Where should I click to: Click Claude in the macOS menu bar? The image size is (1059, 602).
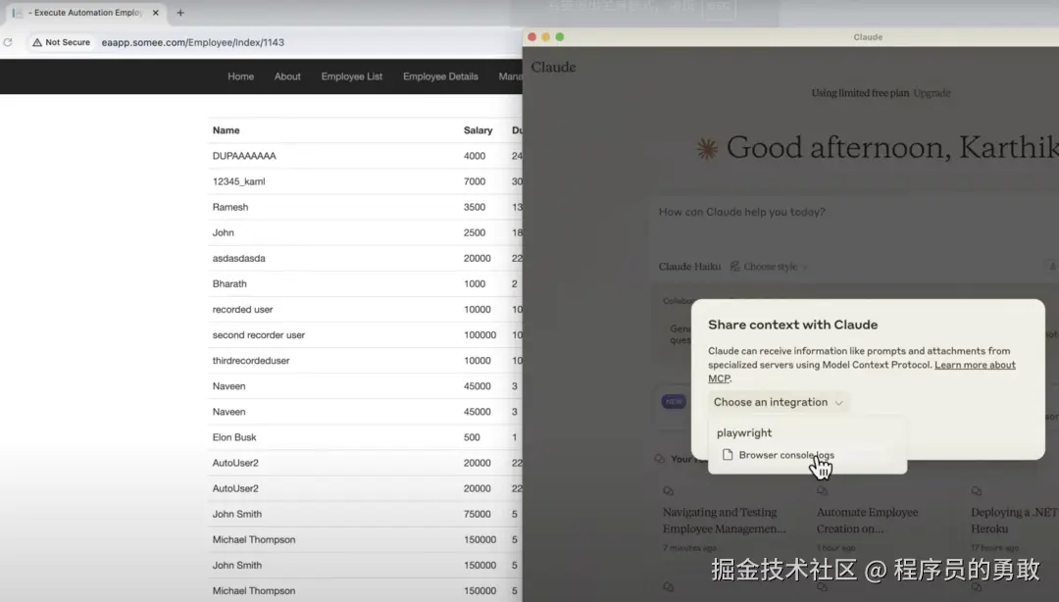click(x=553, y=67)
